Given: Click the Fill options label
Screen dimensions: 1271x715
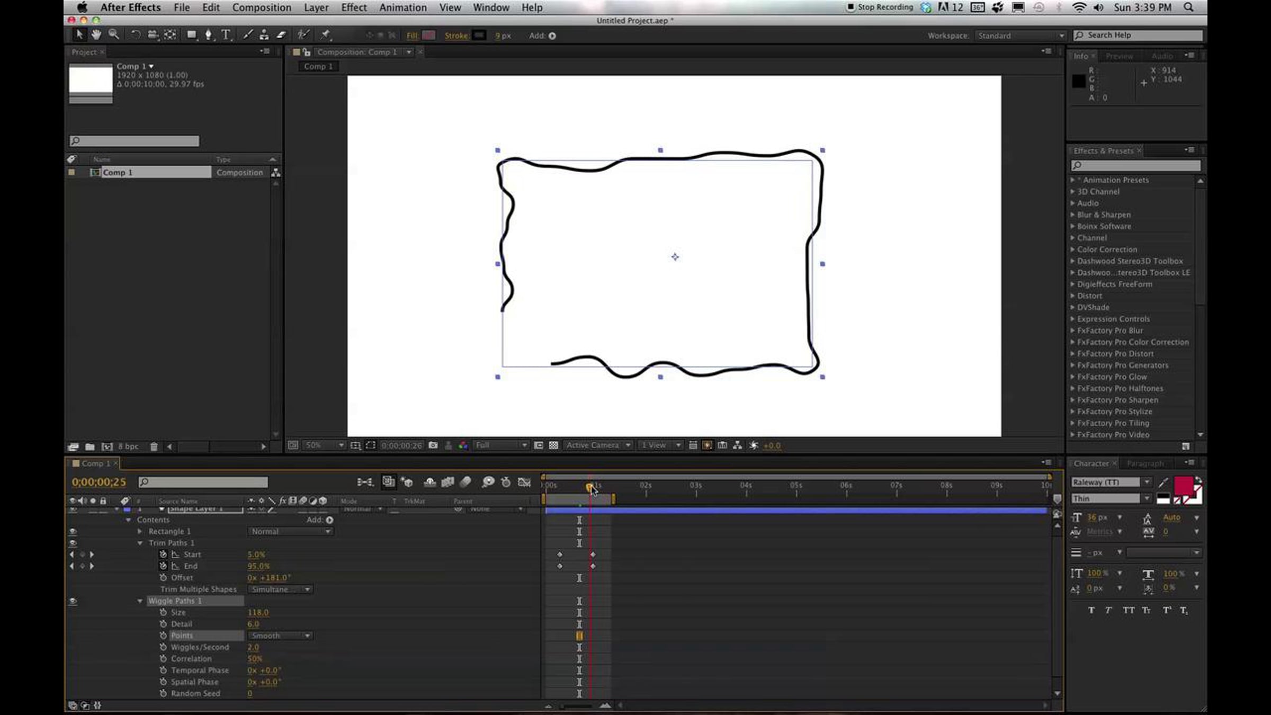Looking at the screenshot, I should click(412, 35).
